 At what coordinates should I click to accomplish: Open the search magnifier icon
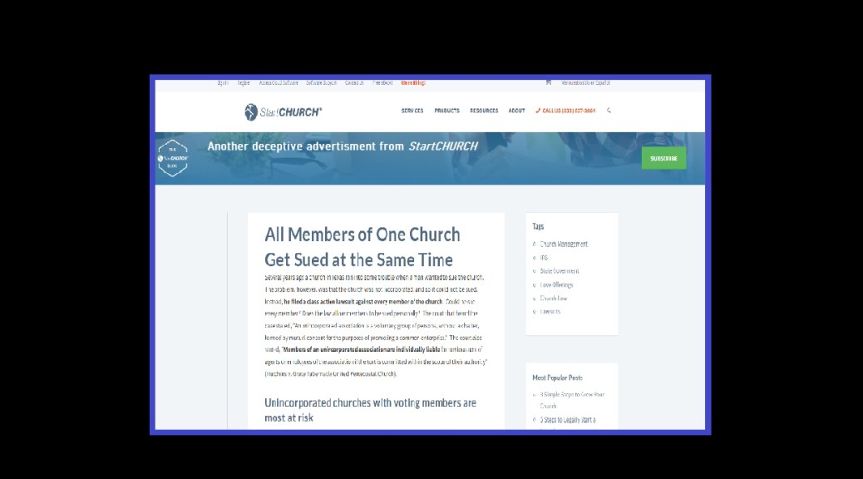click(609, 111)
